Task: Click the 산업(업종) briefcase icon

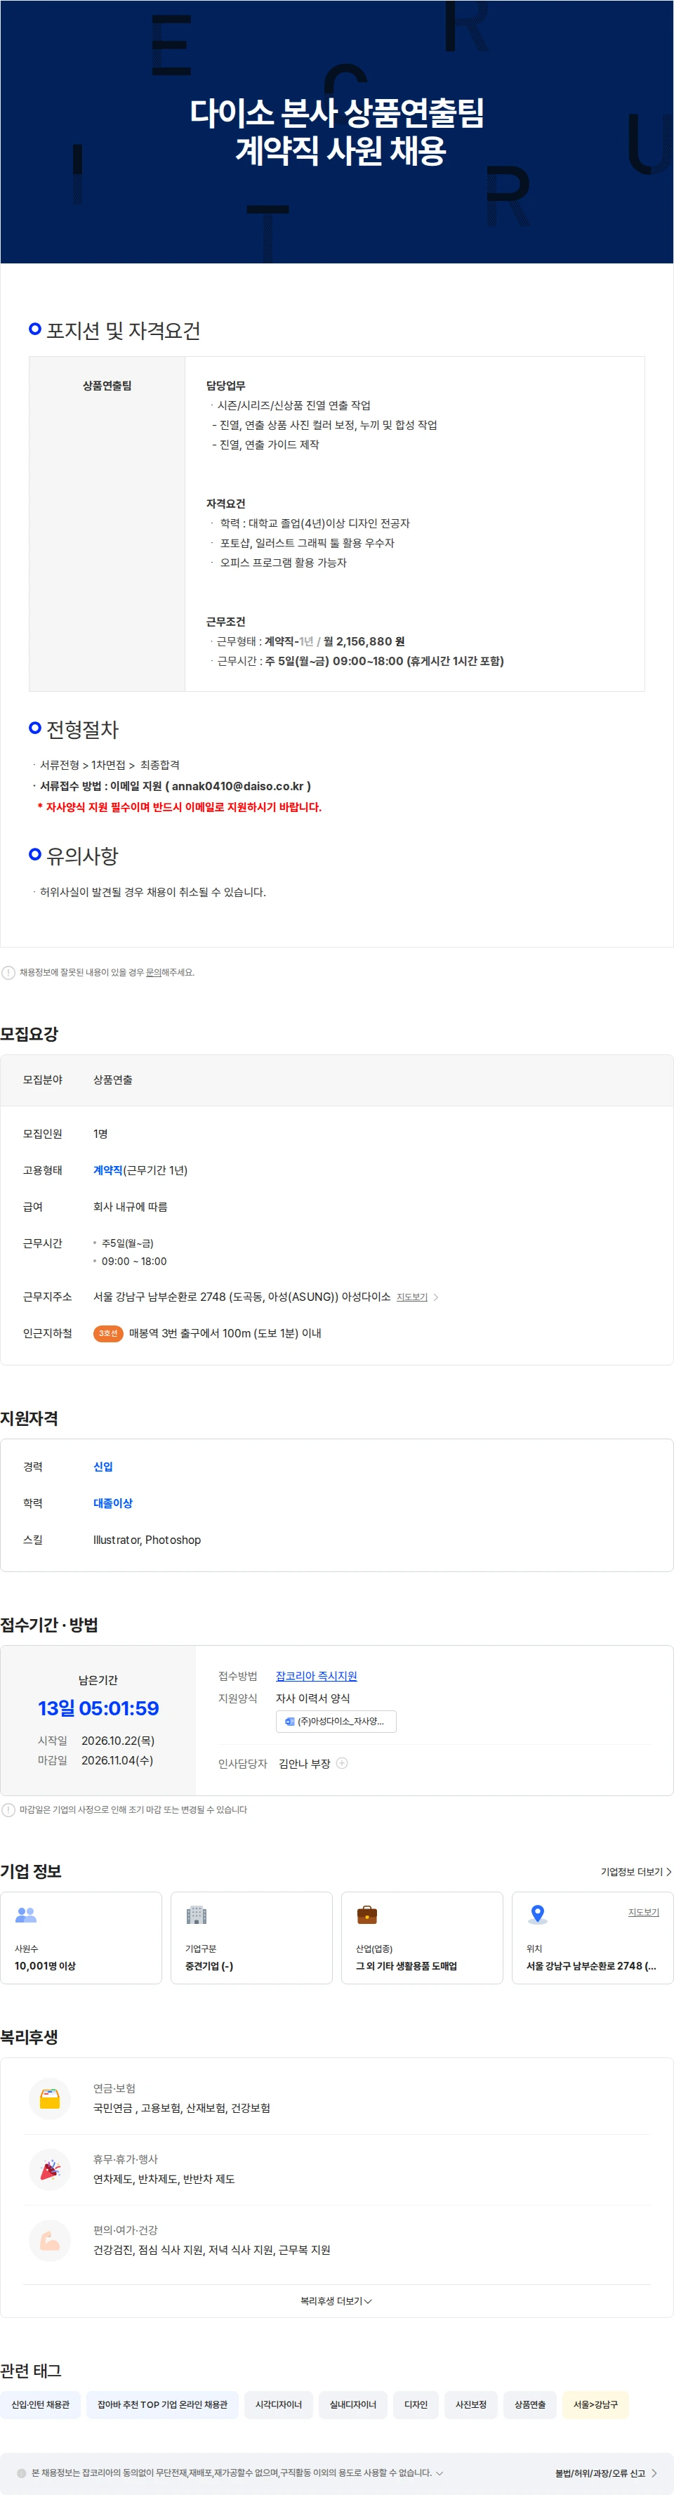Action: click(x=367, y=1915)
